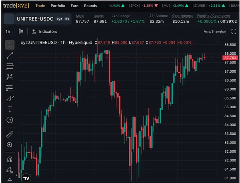Screen dimensions: 240x183
Task: Select the horizontal lines Fibonacci tool
Action: point(10,66)
